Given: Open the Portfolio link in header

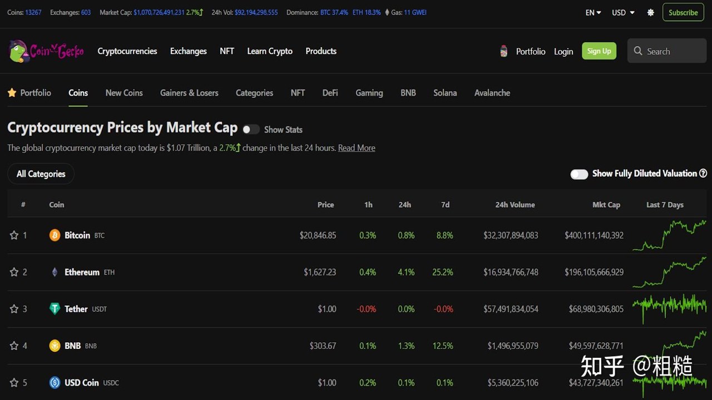Looking at the screenshot, I should pyautogui.click(x=531, y=51).
